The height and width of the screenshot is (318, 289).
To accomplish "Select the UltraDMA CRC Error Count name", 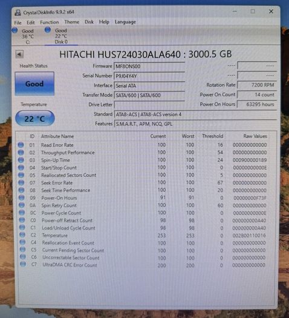I will click(70, 265).
